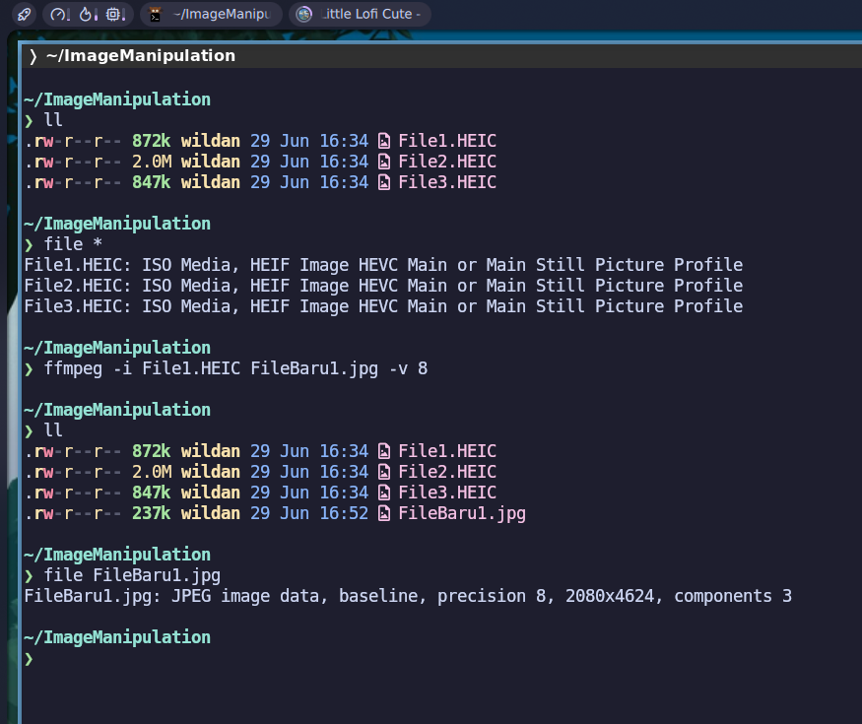
Task: Click the first 2.0M size value
Action: click(x=152, y=162)
